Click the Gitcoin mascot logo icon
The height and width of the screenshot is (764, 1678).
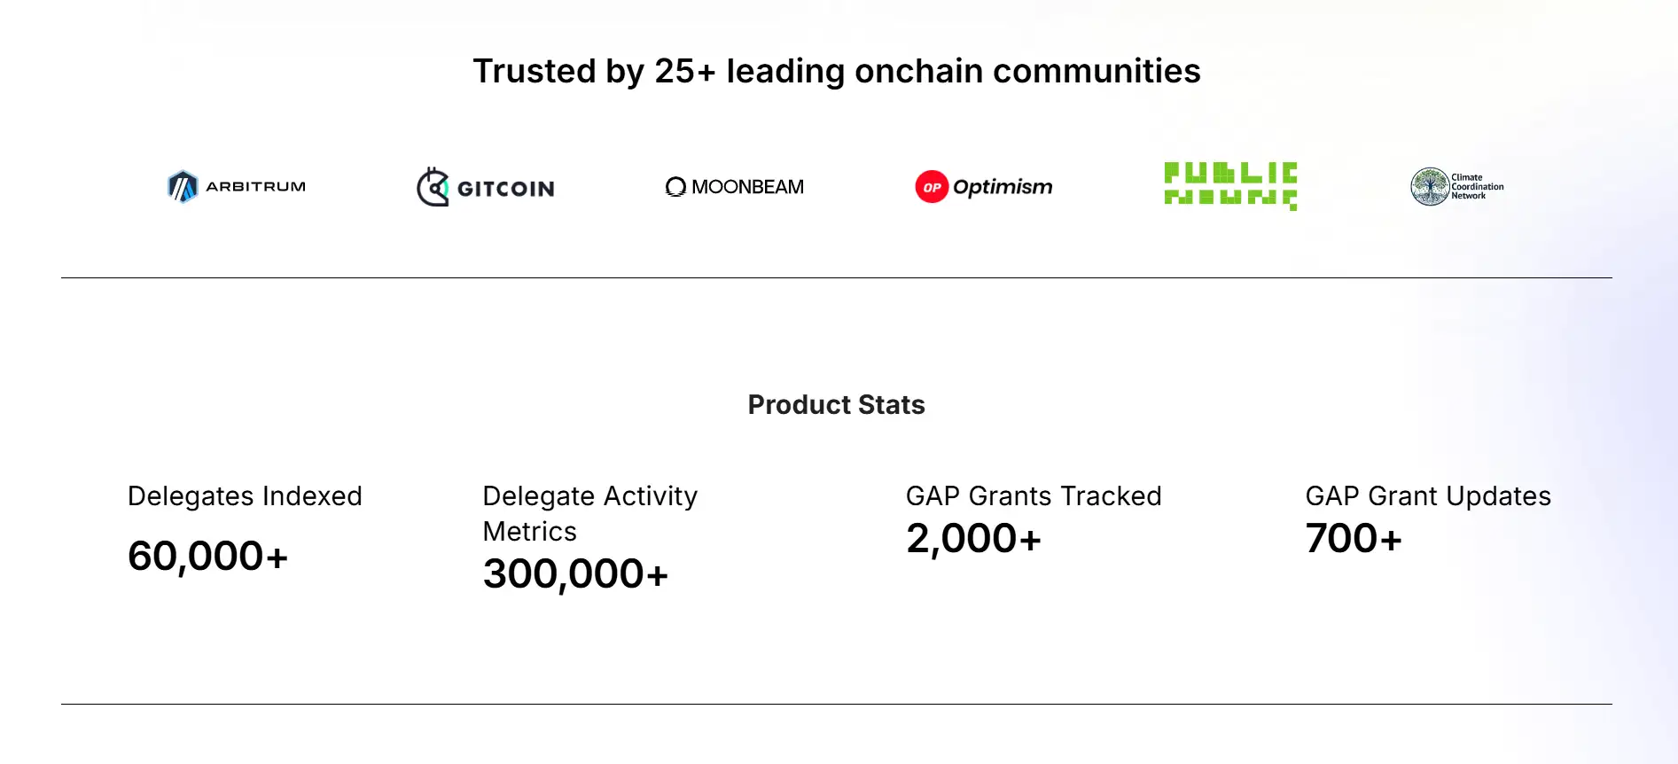pyautogui.click(x=433, y=187)
